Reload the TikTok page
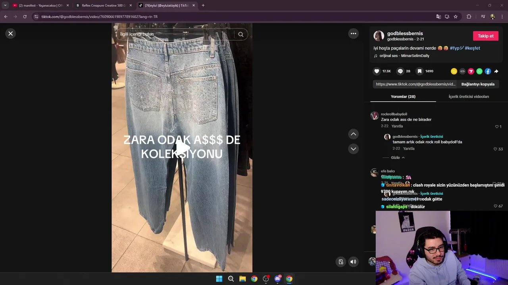The height and width of the screenshot is (285, 508). coord(25,17)
